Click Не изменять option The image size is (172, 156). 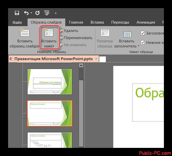click(73, 45)
